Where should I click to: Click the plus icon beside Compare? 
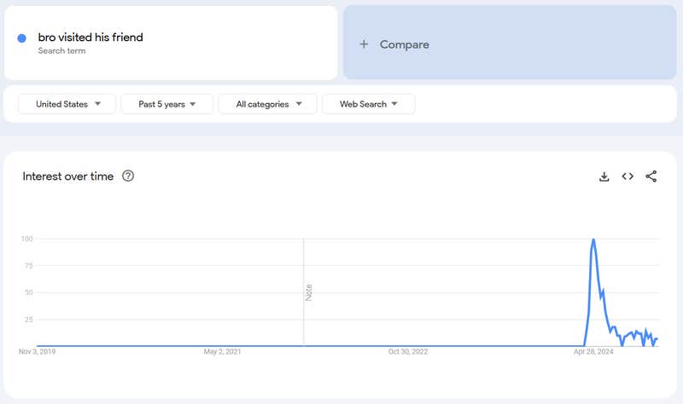pyautogui.click(x=364, y=44)
